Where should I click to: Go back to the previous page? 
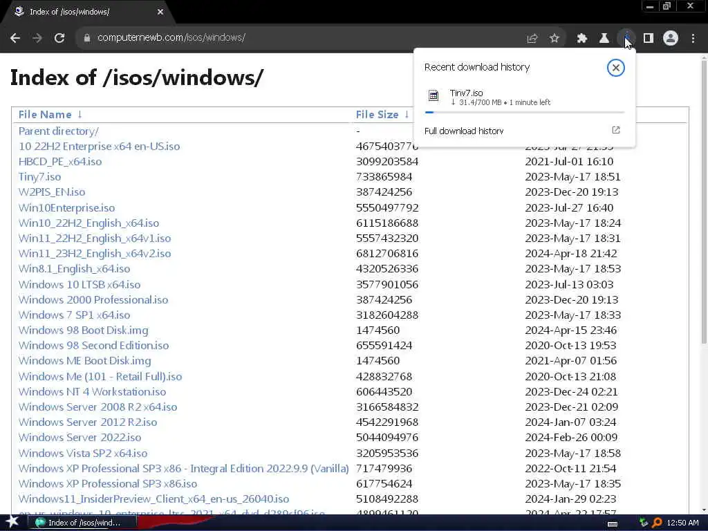coord(15,38)
